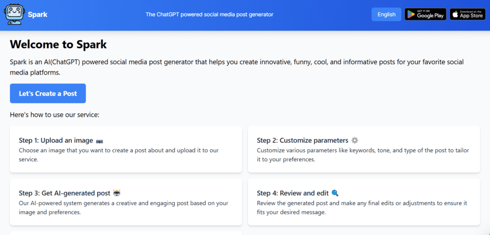Image resolution: width=490 pixels, height=235 pixels.
Task: Open the App Store download badge
Action: (x=468, y=14)
